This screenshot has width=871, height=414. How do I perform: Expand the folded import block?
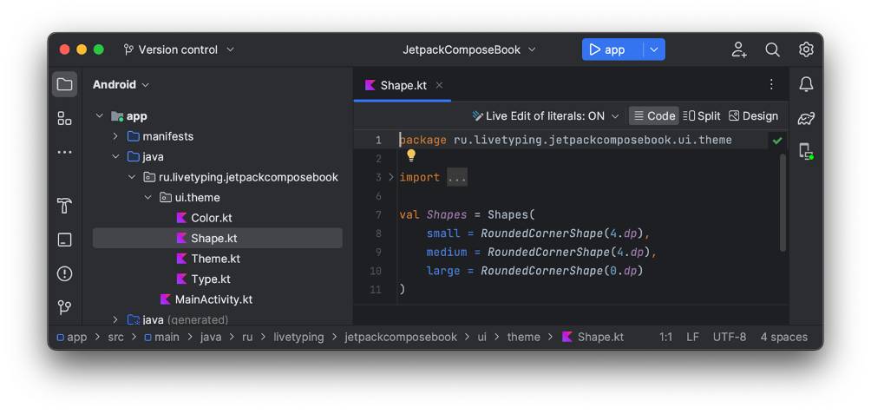[391, 177]
